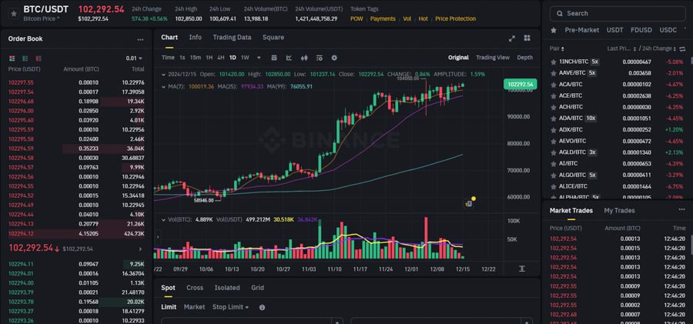
Task: Open the chart calendar date picker
Action: click(x=274, y=58)
